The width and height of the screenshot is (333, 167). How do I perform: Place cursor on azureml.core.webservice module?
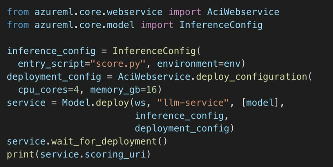click(98, 12)
